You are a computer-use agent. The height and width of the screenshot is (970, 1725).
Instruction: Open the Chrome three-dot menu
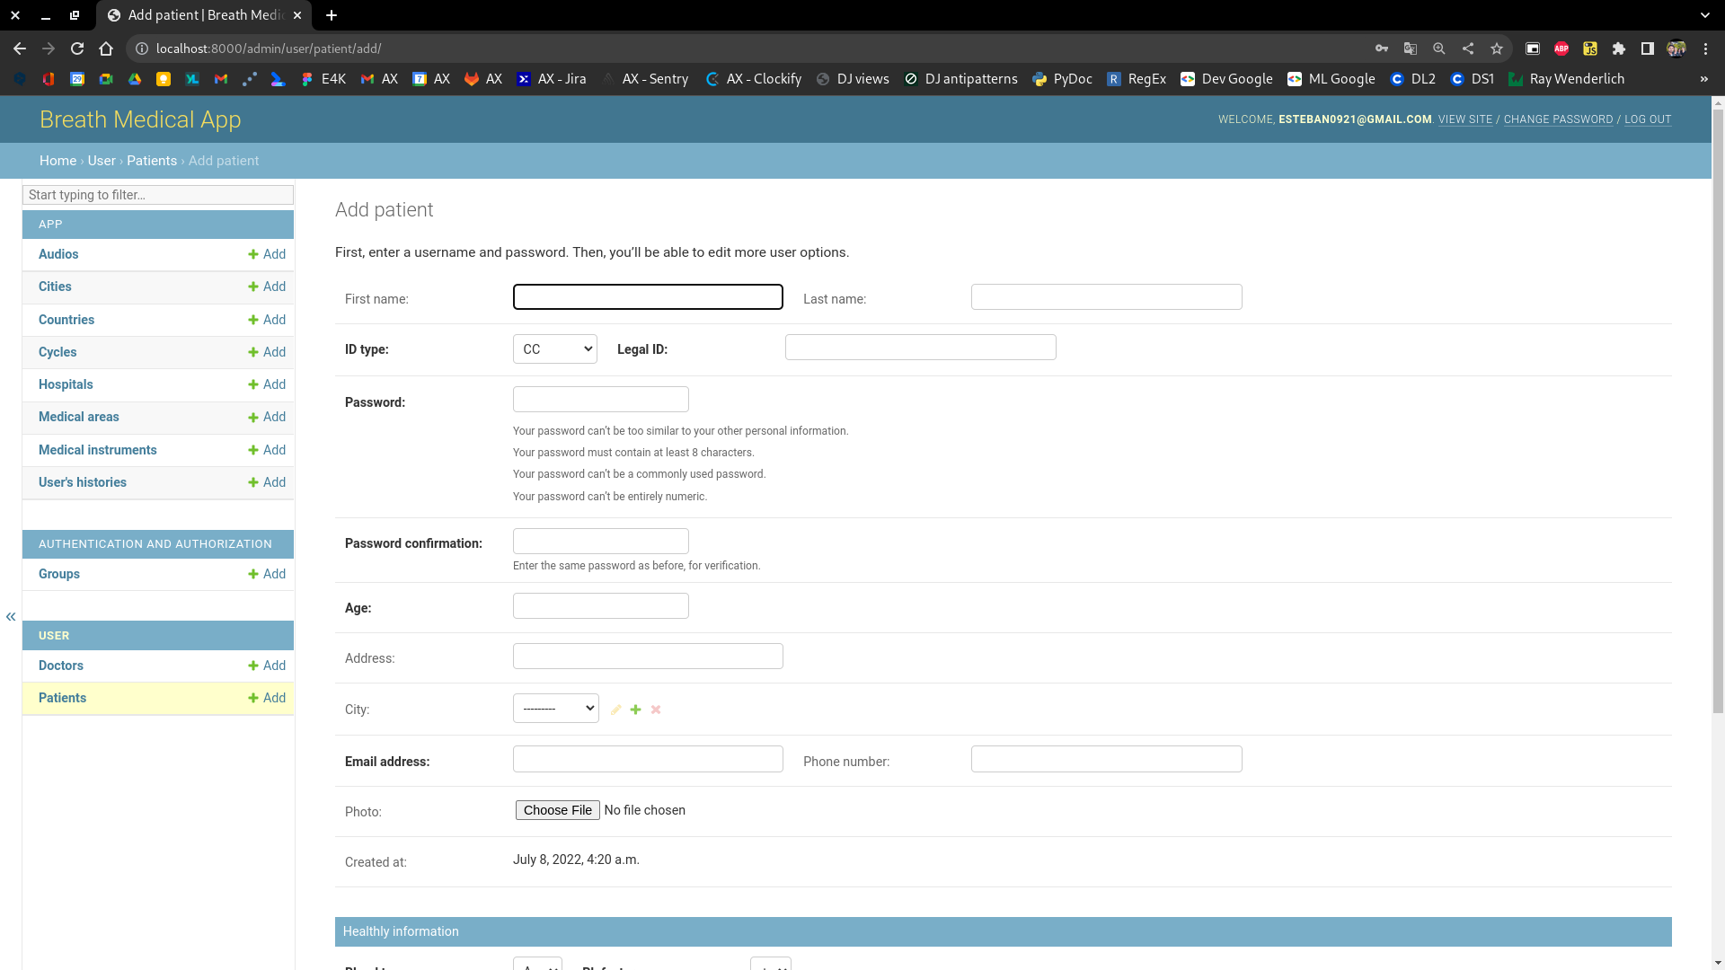coord(1705,48)
